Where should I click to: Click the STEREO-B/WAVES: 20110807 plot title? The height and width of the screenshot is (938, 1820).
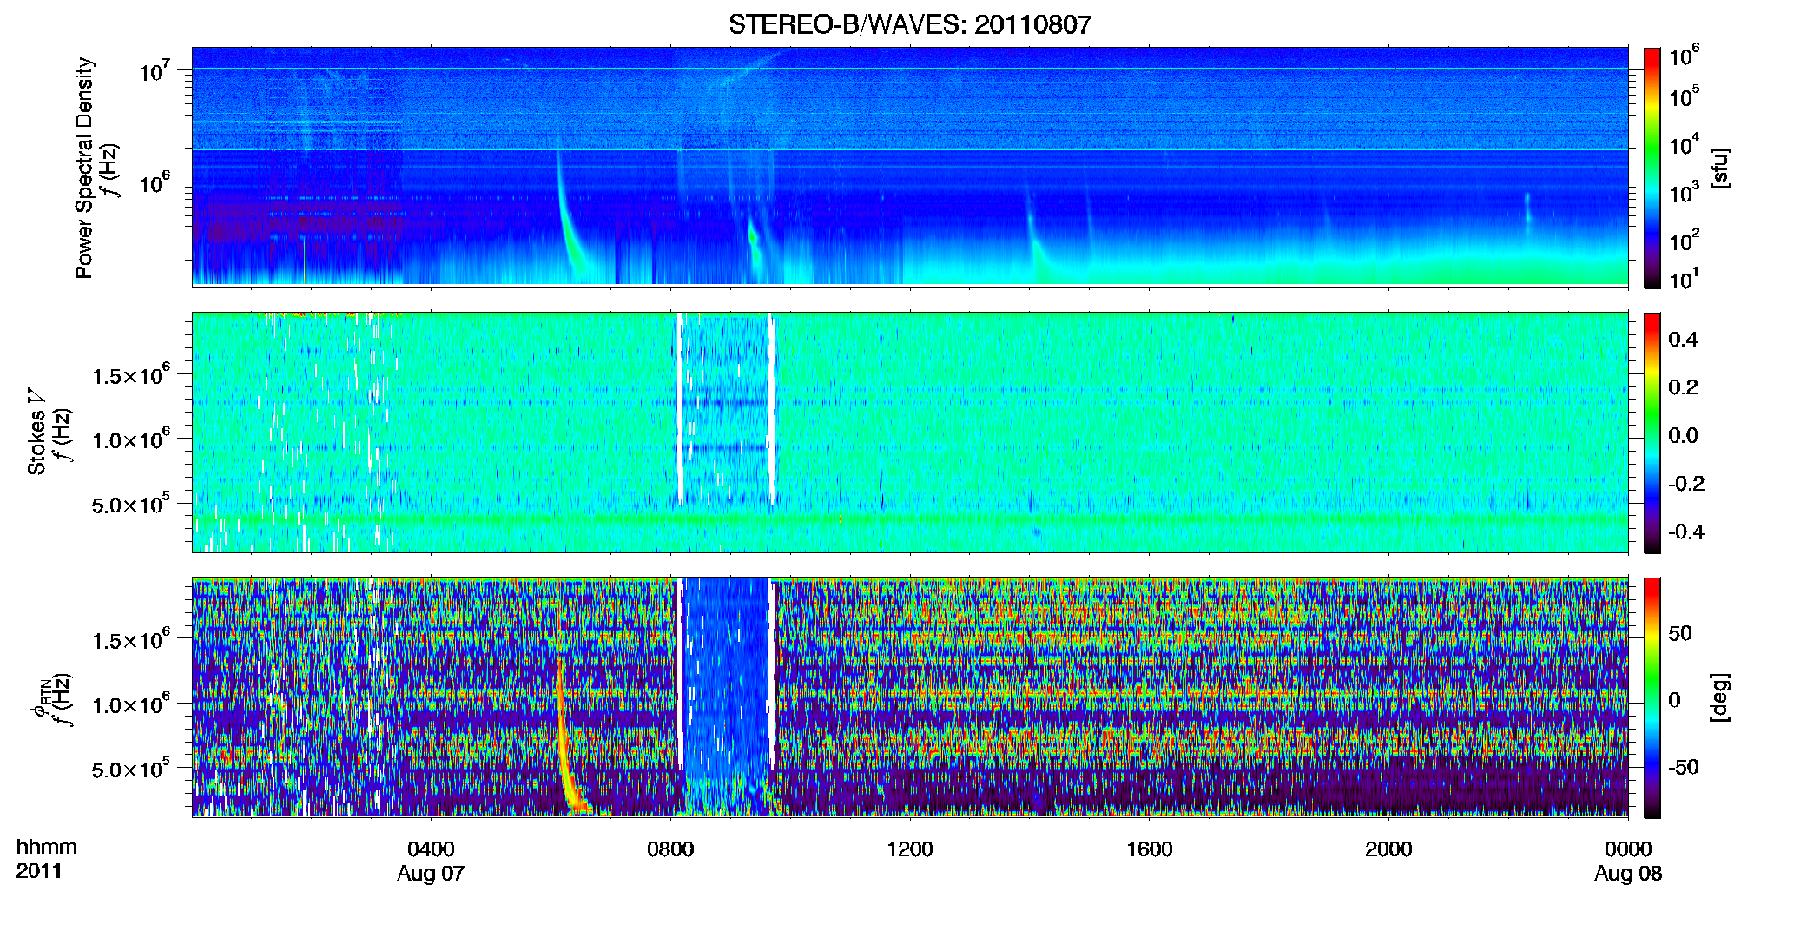point(909,24)
